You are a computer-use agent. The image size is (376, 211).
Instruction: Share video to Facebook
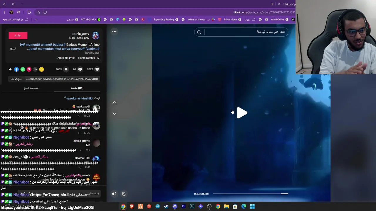pos(16,69)
